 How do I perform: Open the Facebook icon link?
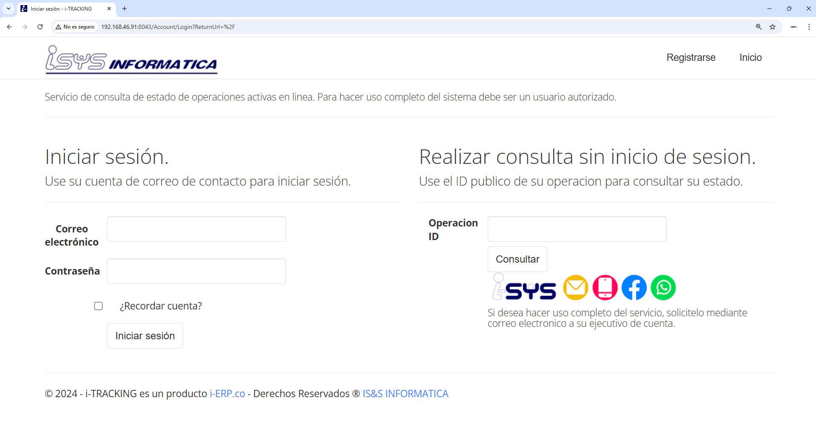pyautogui.click(x=634, y=288)
